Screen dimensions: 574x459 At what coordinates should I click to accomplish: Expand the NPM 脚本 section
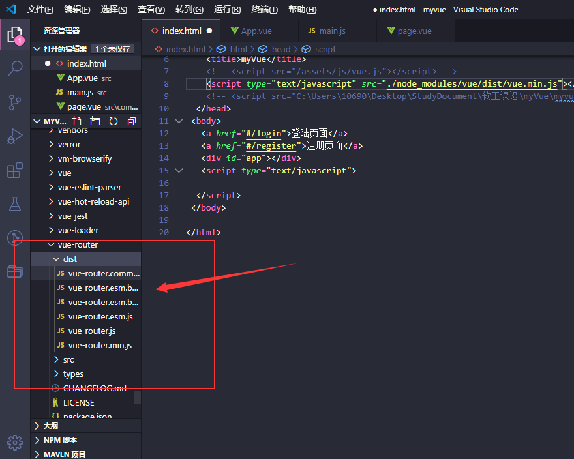85,440
